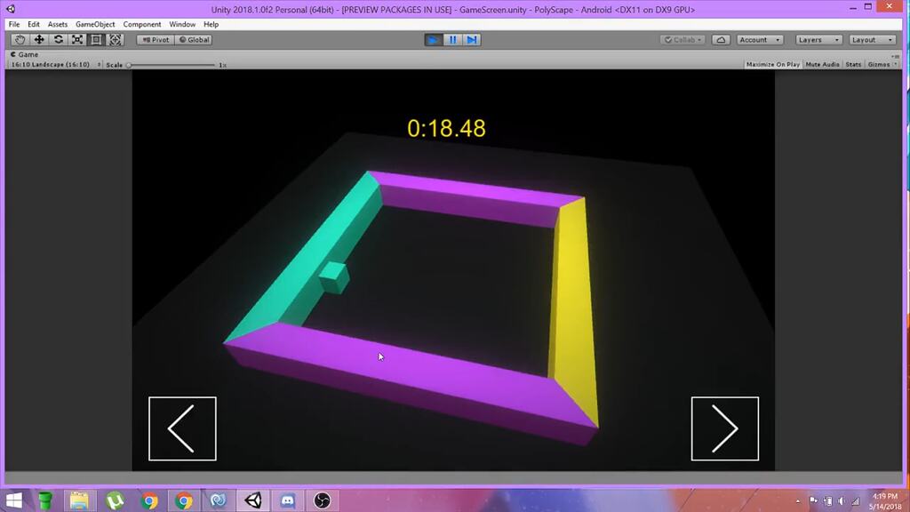910x512 pixels.
Task: Open Discord from the taskbar
Action: pos(287,500)
